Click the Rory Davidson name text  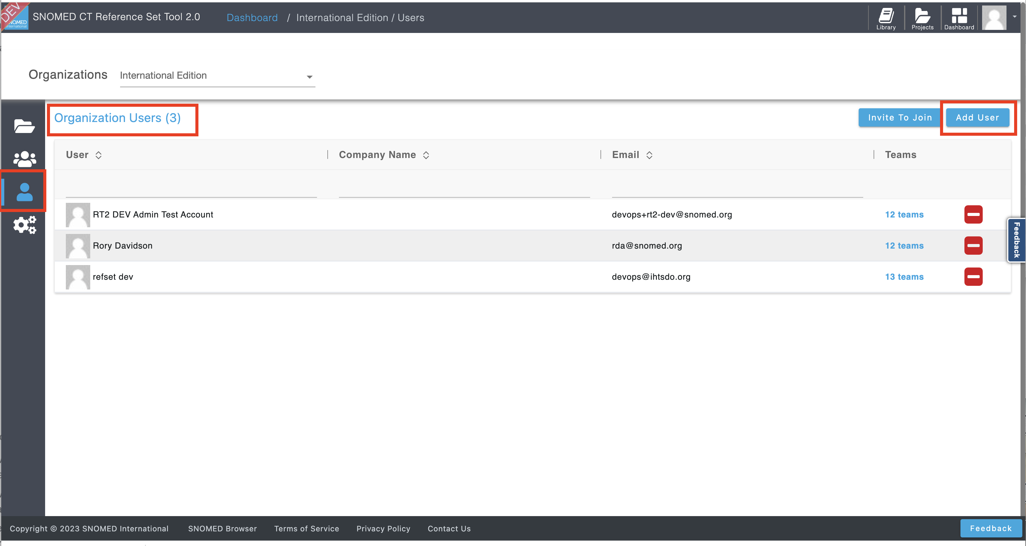(123, 246)
